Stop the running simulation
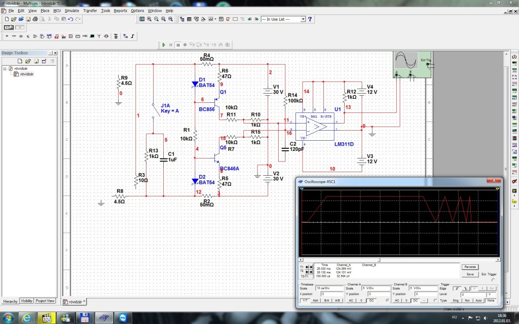The width and height of the screenshot is (519, 324). pyautogui.click(x=178, y=45)
